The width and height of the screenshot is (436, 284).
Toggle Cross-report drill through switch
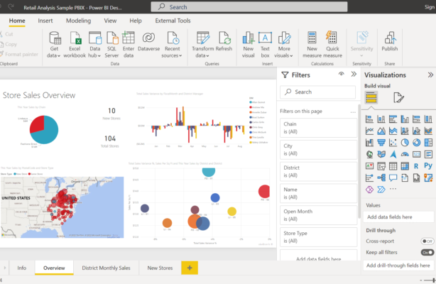[427, 241]
